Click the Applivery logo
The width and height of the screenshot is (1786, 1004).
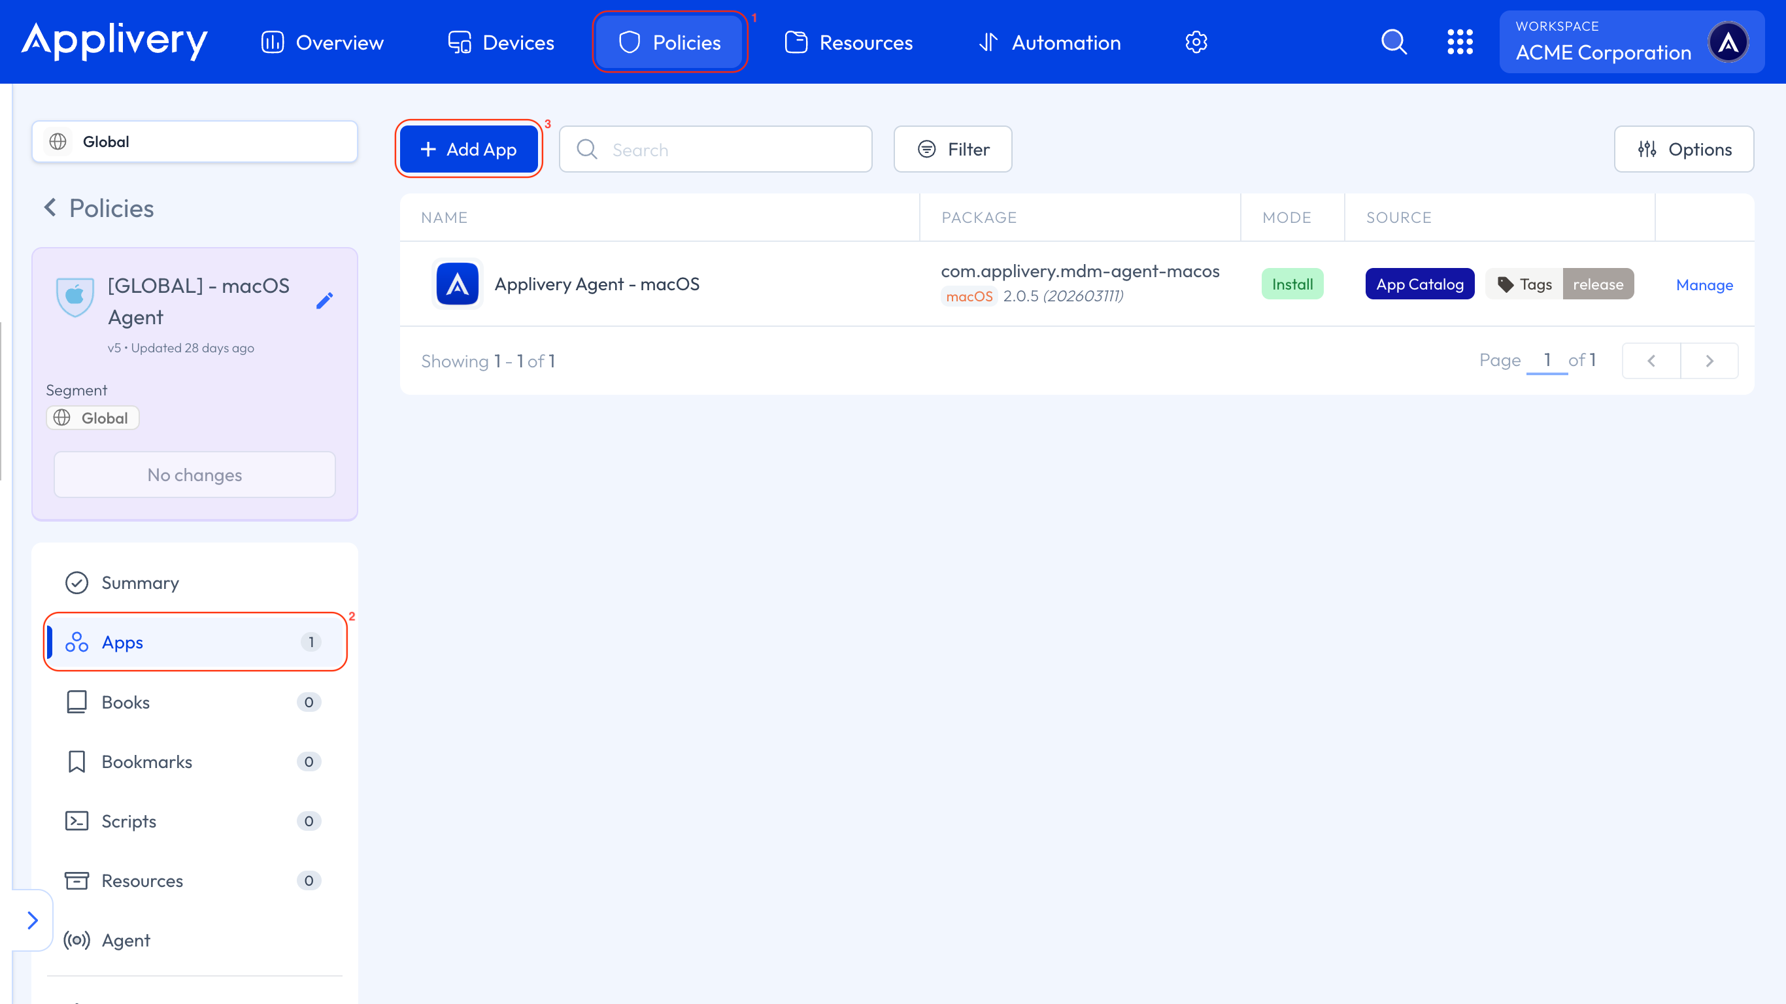tap(114, 42)
